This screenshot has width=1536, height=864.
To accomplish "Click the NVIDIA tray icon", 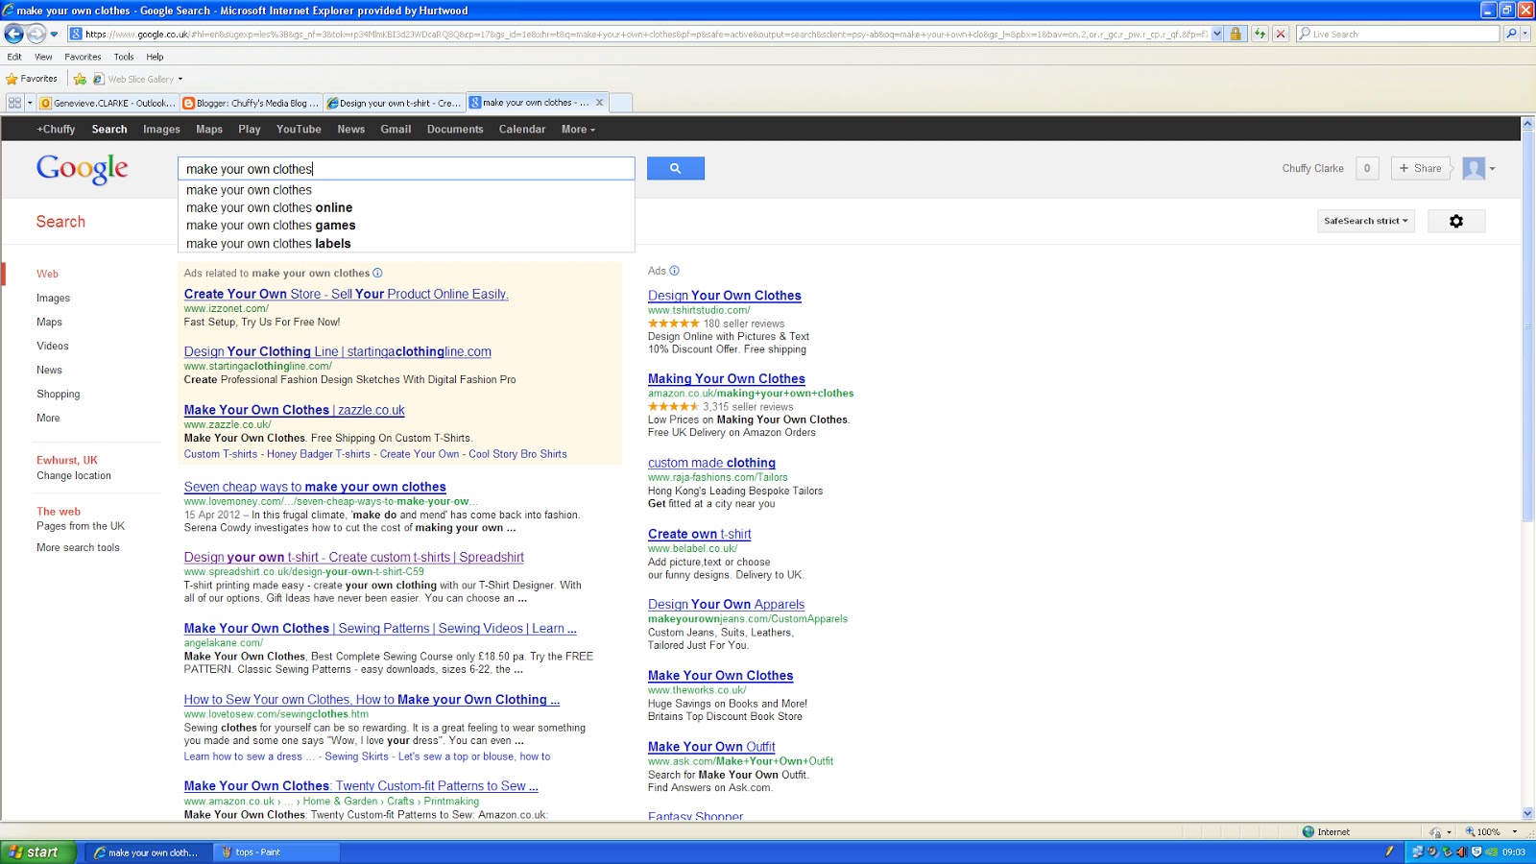I will [1492, 852].
